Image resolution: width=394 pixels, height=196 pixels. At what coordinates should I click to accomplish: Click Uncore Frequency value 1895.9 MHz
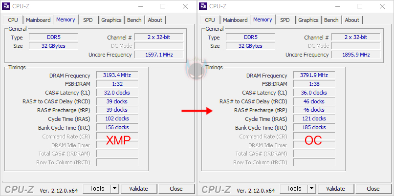[x=356, y=55]
